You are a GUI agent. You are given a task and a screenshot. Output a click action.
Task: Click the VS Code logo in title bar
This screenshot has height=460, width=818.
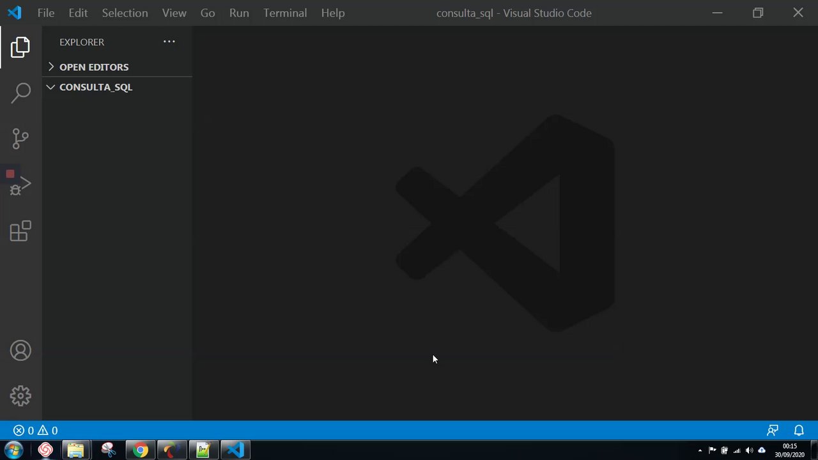coord(14,13)
